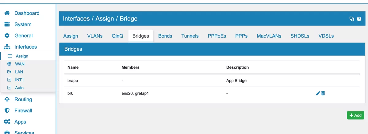Click the Interfaces network icon

pos(7,47)
